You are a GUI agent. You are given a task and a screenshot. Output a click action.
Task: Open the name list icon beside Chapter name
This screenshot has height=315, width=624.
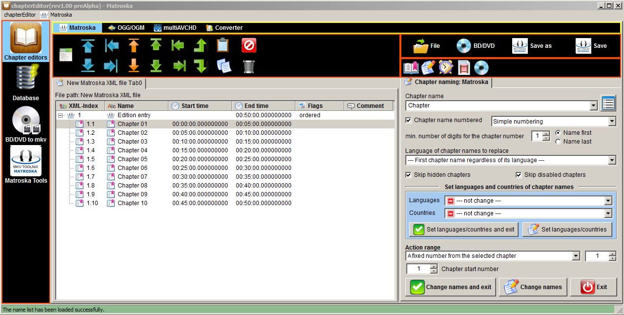pos(608,103)
